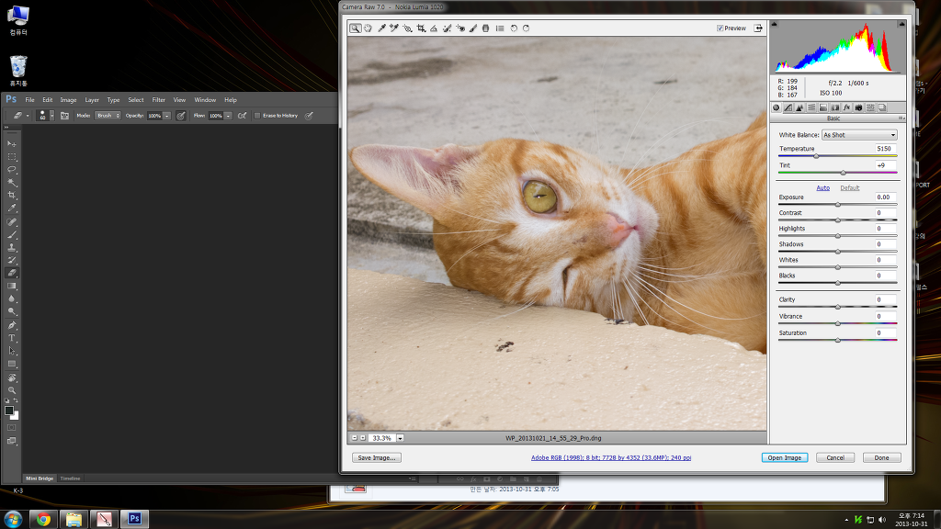Open the Effects (fx) panel tab
The image size is (941, 529).
(846, 107)
